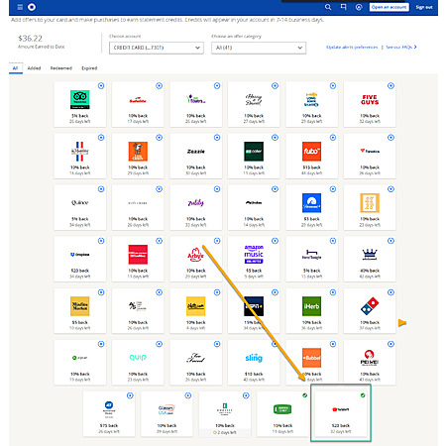446x446 pixels.
Task: Click the Quince logo text on its card
Action: coord(80,202)
